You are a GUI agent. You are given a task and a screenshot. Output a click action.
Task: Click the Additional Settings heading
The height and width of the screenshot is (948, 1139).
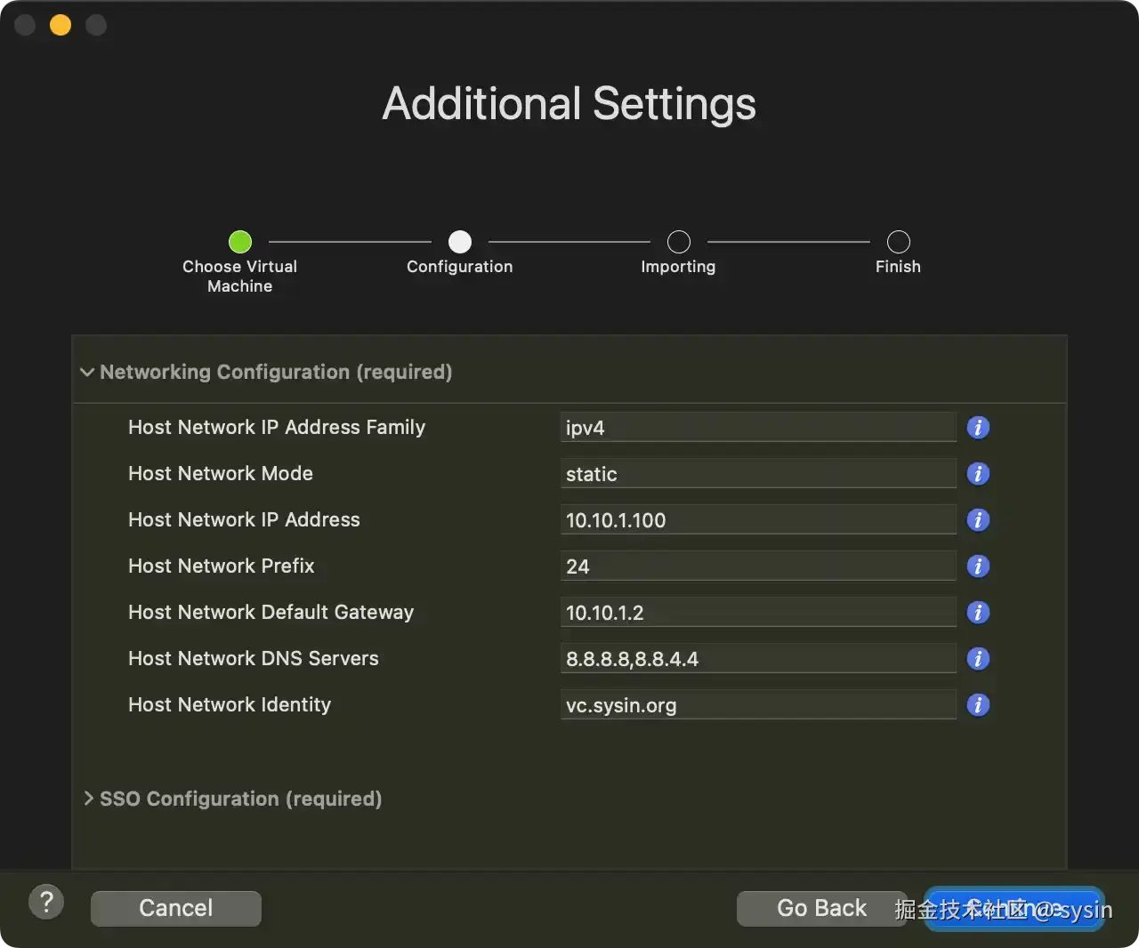tap(569, 104)
